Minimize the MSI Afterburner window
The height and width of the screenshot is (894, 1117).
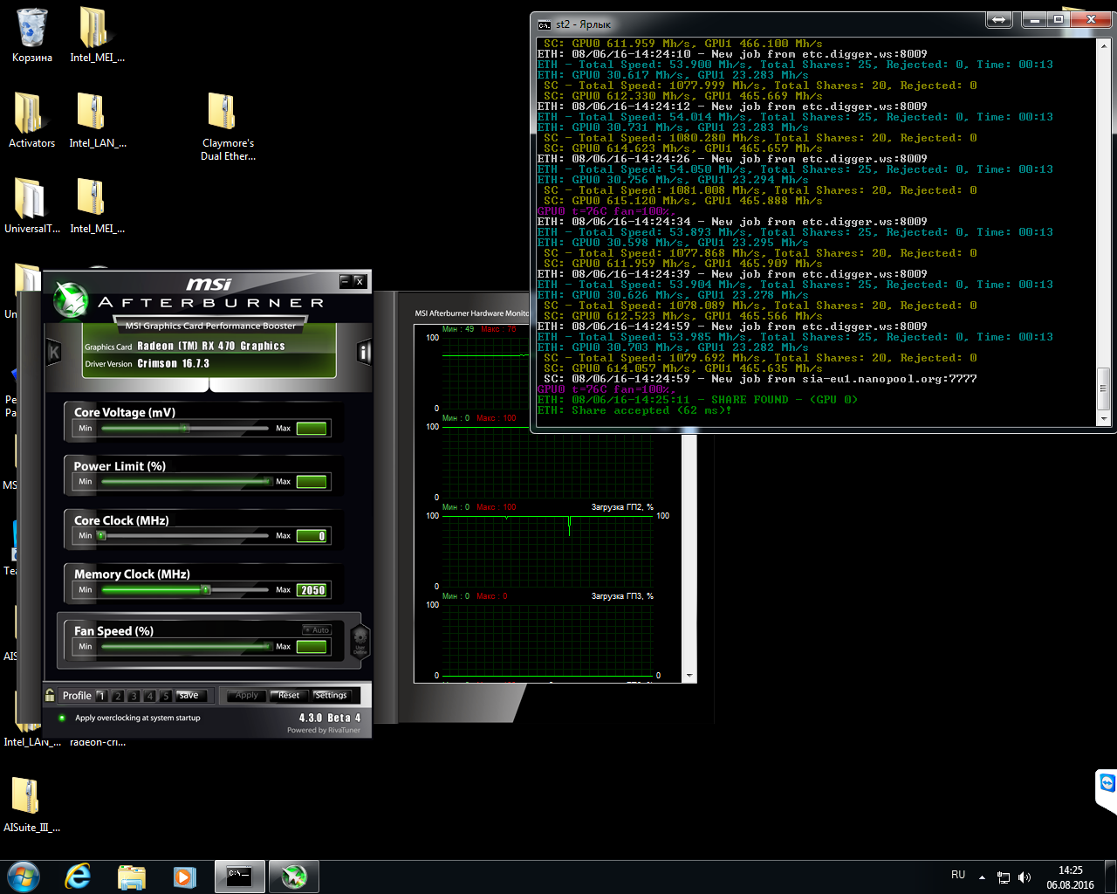click(x=345, y=281)
